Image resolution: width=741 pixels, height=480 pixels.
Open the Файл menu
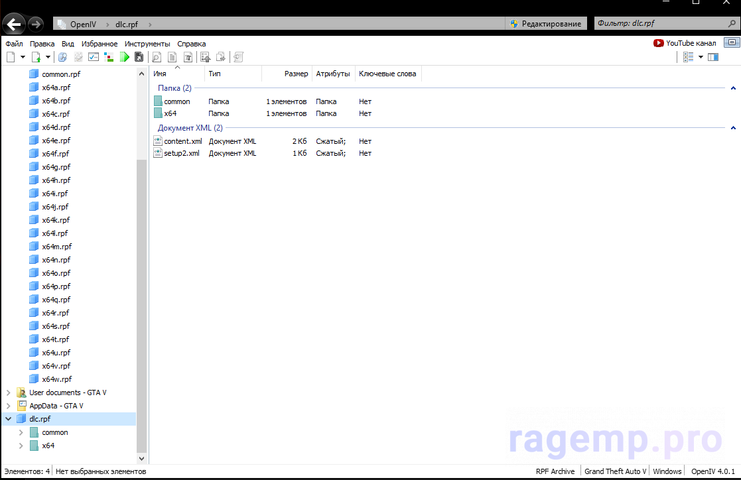click(14, 44)
